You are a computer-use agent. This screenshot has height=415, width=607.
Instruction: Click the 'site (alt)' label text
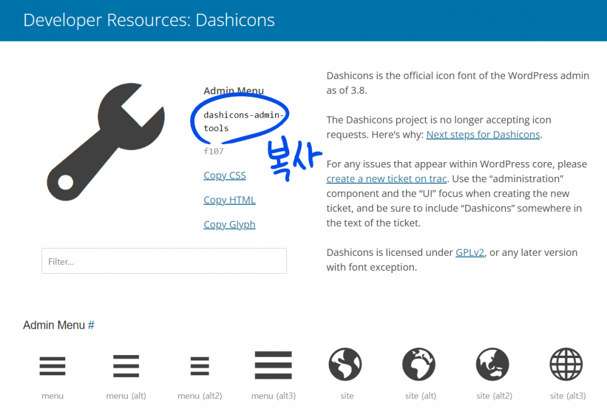[420, 396]
